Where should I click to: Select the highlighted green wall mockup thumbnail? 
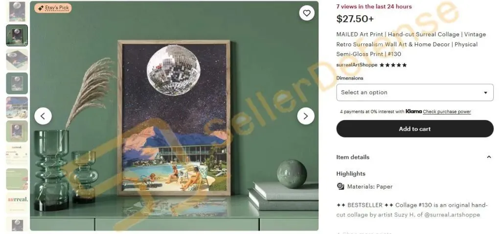17,35
